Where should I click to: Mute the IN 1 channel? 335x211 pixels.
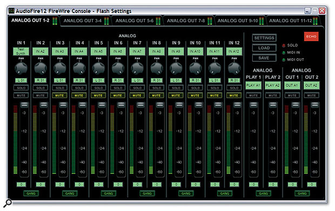[x=21, y=96]
